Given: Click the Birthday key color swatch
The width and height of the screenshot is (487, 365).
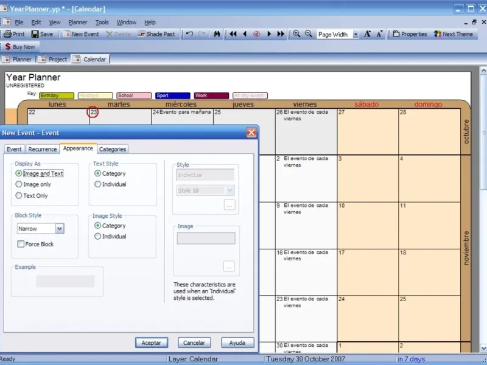Looking at the screenshot, I should pyautogui.click(x=57, y=96).
